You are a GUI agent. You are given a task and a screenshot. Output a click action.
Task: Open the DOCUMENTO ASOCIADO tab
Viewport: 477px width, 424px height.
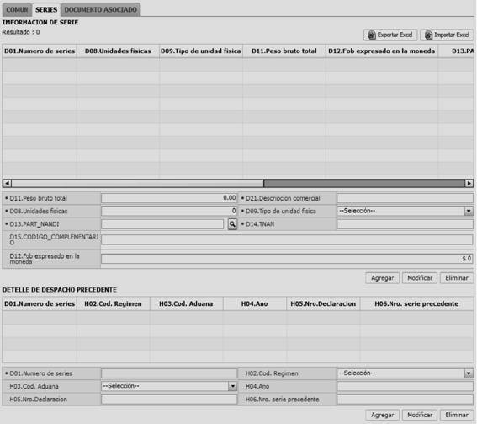[x=101, y=10]
